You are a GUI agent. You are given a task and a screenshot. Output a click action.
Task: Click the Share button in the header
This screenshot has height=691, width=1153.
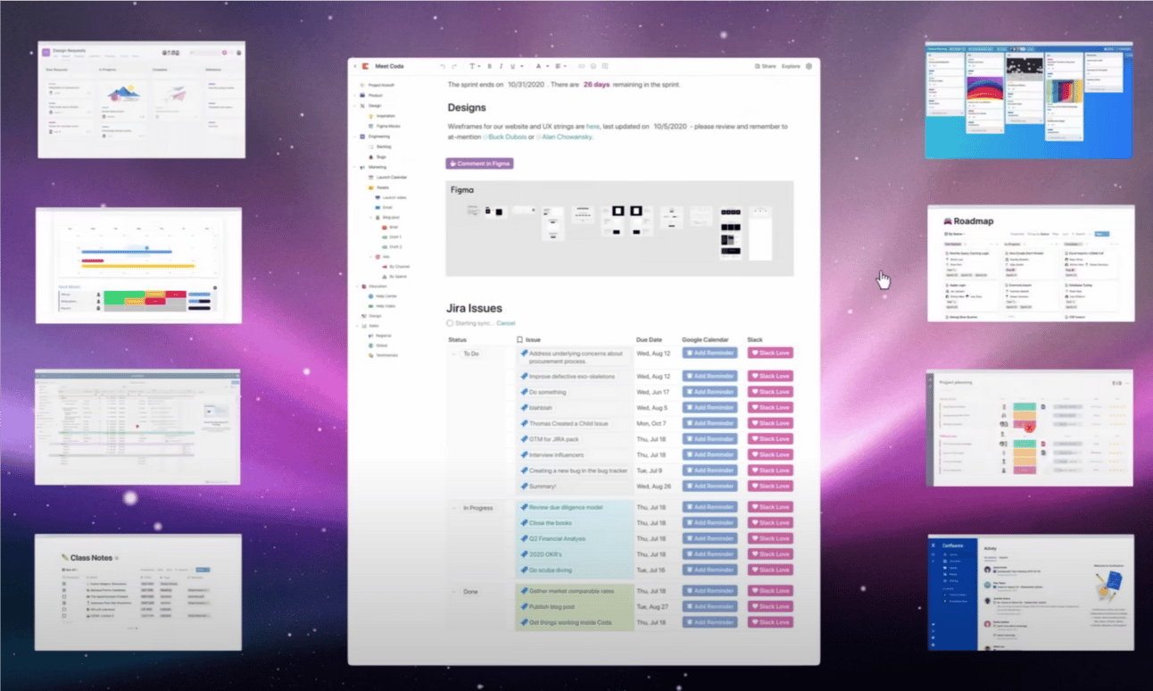click(x=766, y=66)
